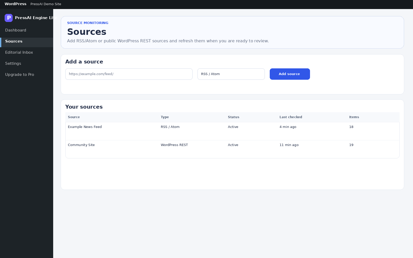413x258 pixels.
Task: Open the PressAI Demo Site link
Action: [46, 4]
